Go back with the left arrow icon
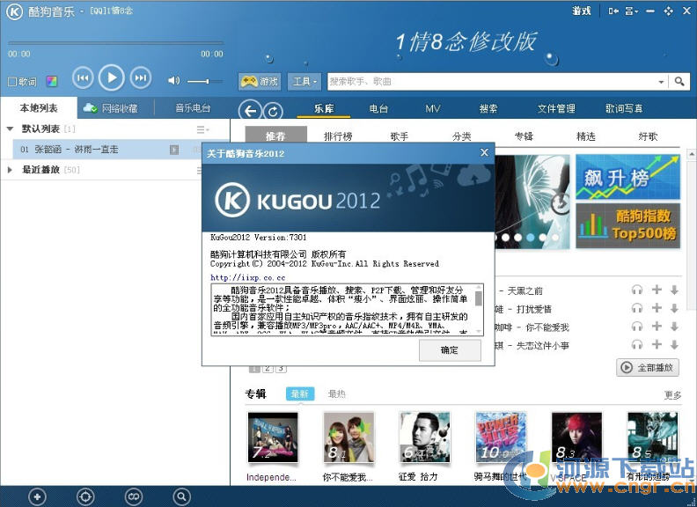This screenshot has width=697, height=507. [251, 110]
